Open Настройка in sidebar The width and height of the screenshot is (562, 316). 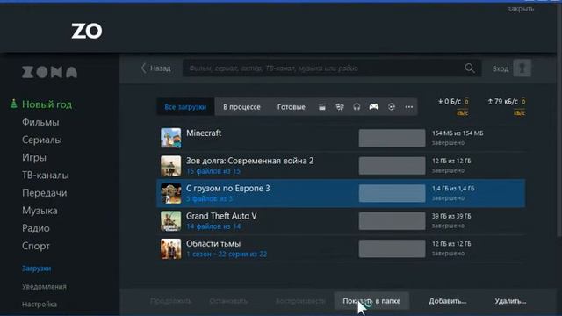pyautogui.click(x=40, y=305)
